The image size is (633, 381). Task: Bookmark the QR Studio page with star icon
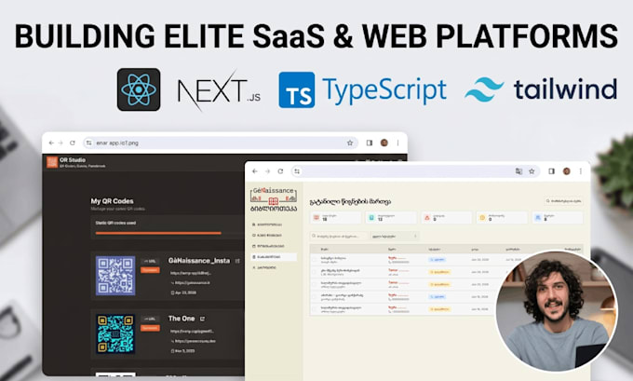point(350,143)
